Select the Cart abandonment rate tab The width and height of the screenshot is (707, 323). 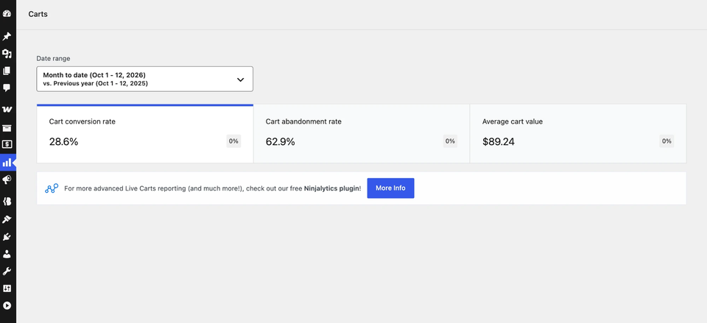point(362,134)
